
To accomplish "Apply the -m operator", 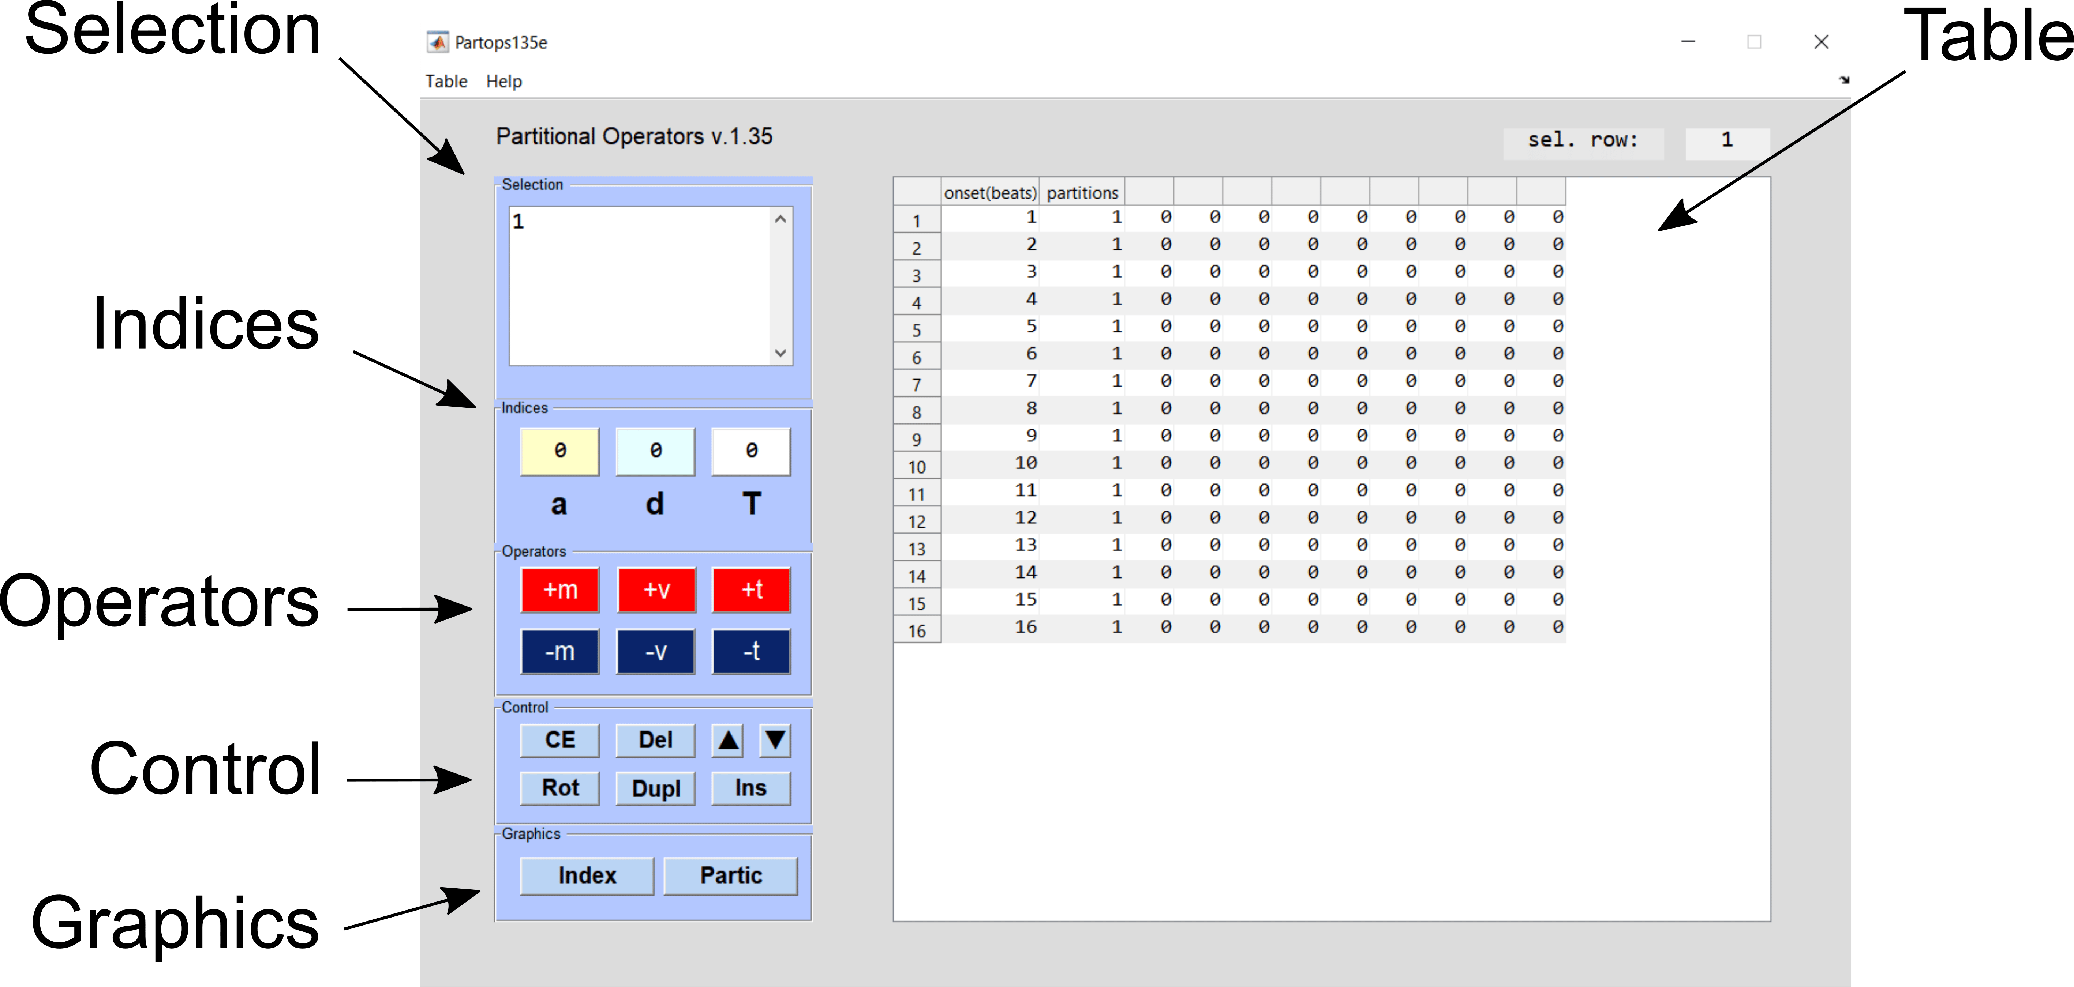I will 560,652.
